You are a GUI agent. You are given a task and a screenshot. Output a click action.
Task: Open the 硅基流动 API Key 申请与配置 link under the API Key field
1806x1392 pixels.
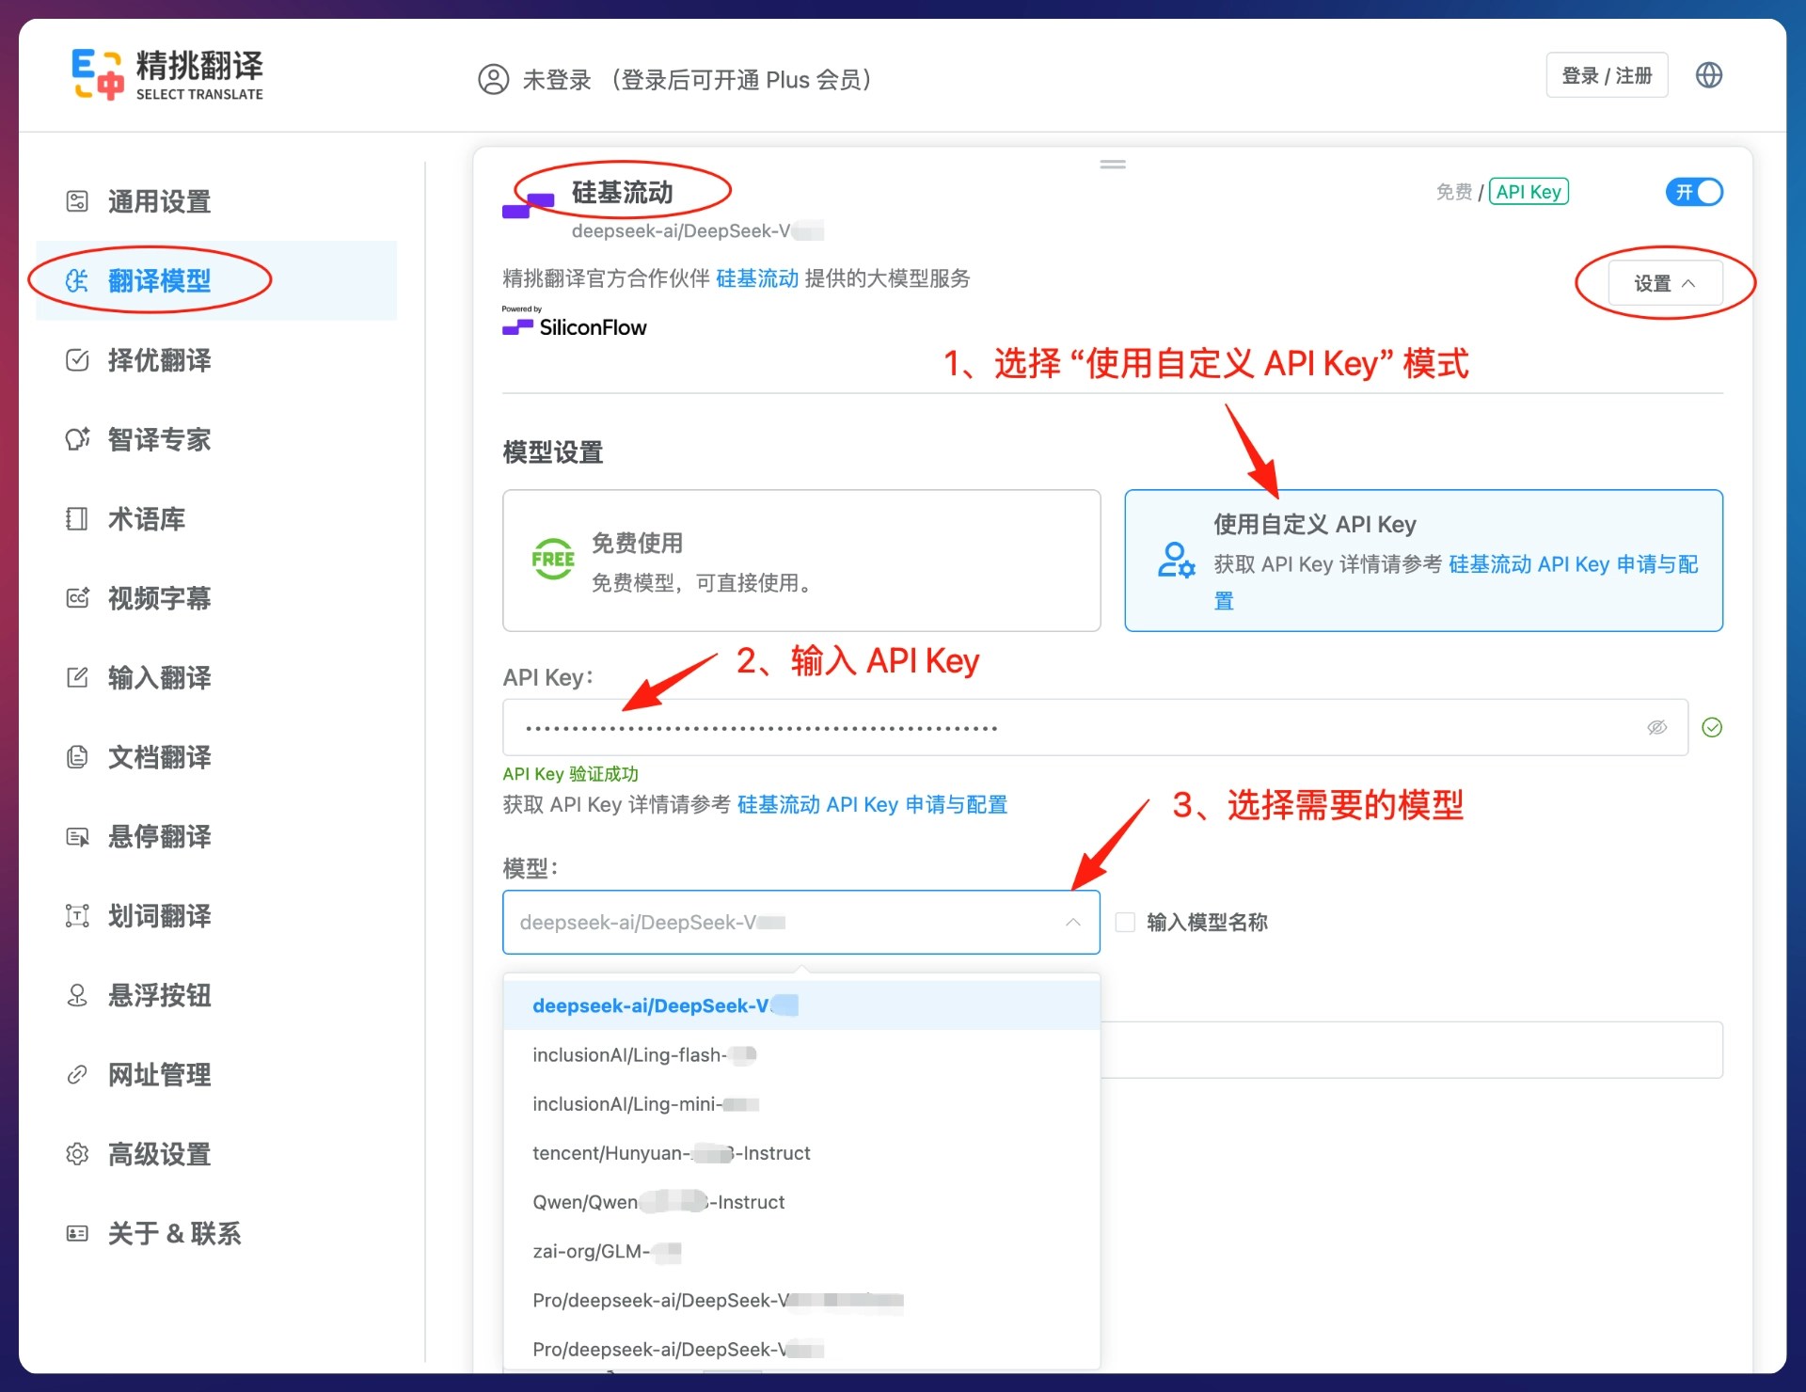coord(871,805)
